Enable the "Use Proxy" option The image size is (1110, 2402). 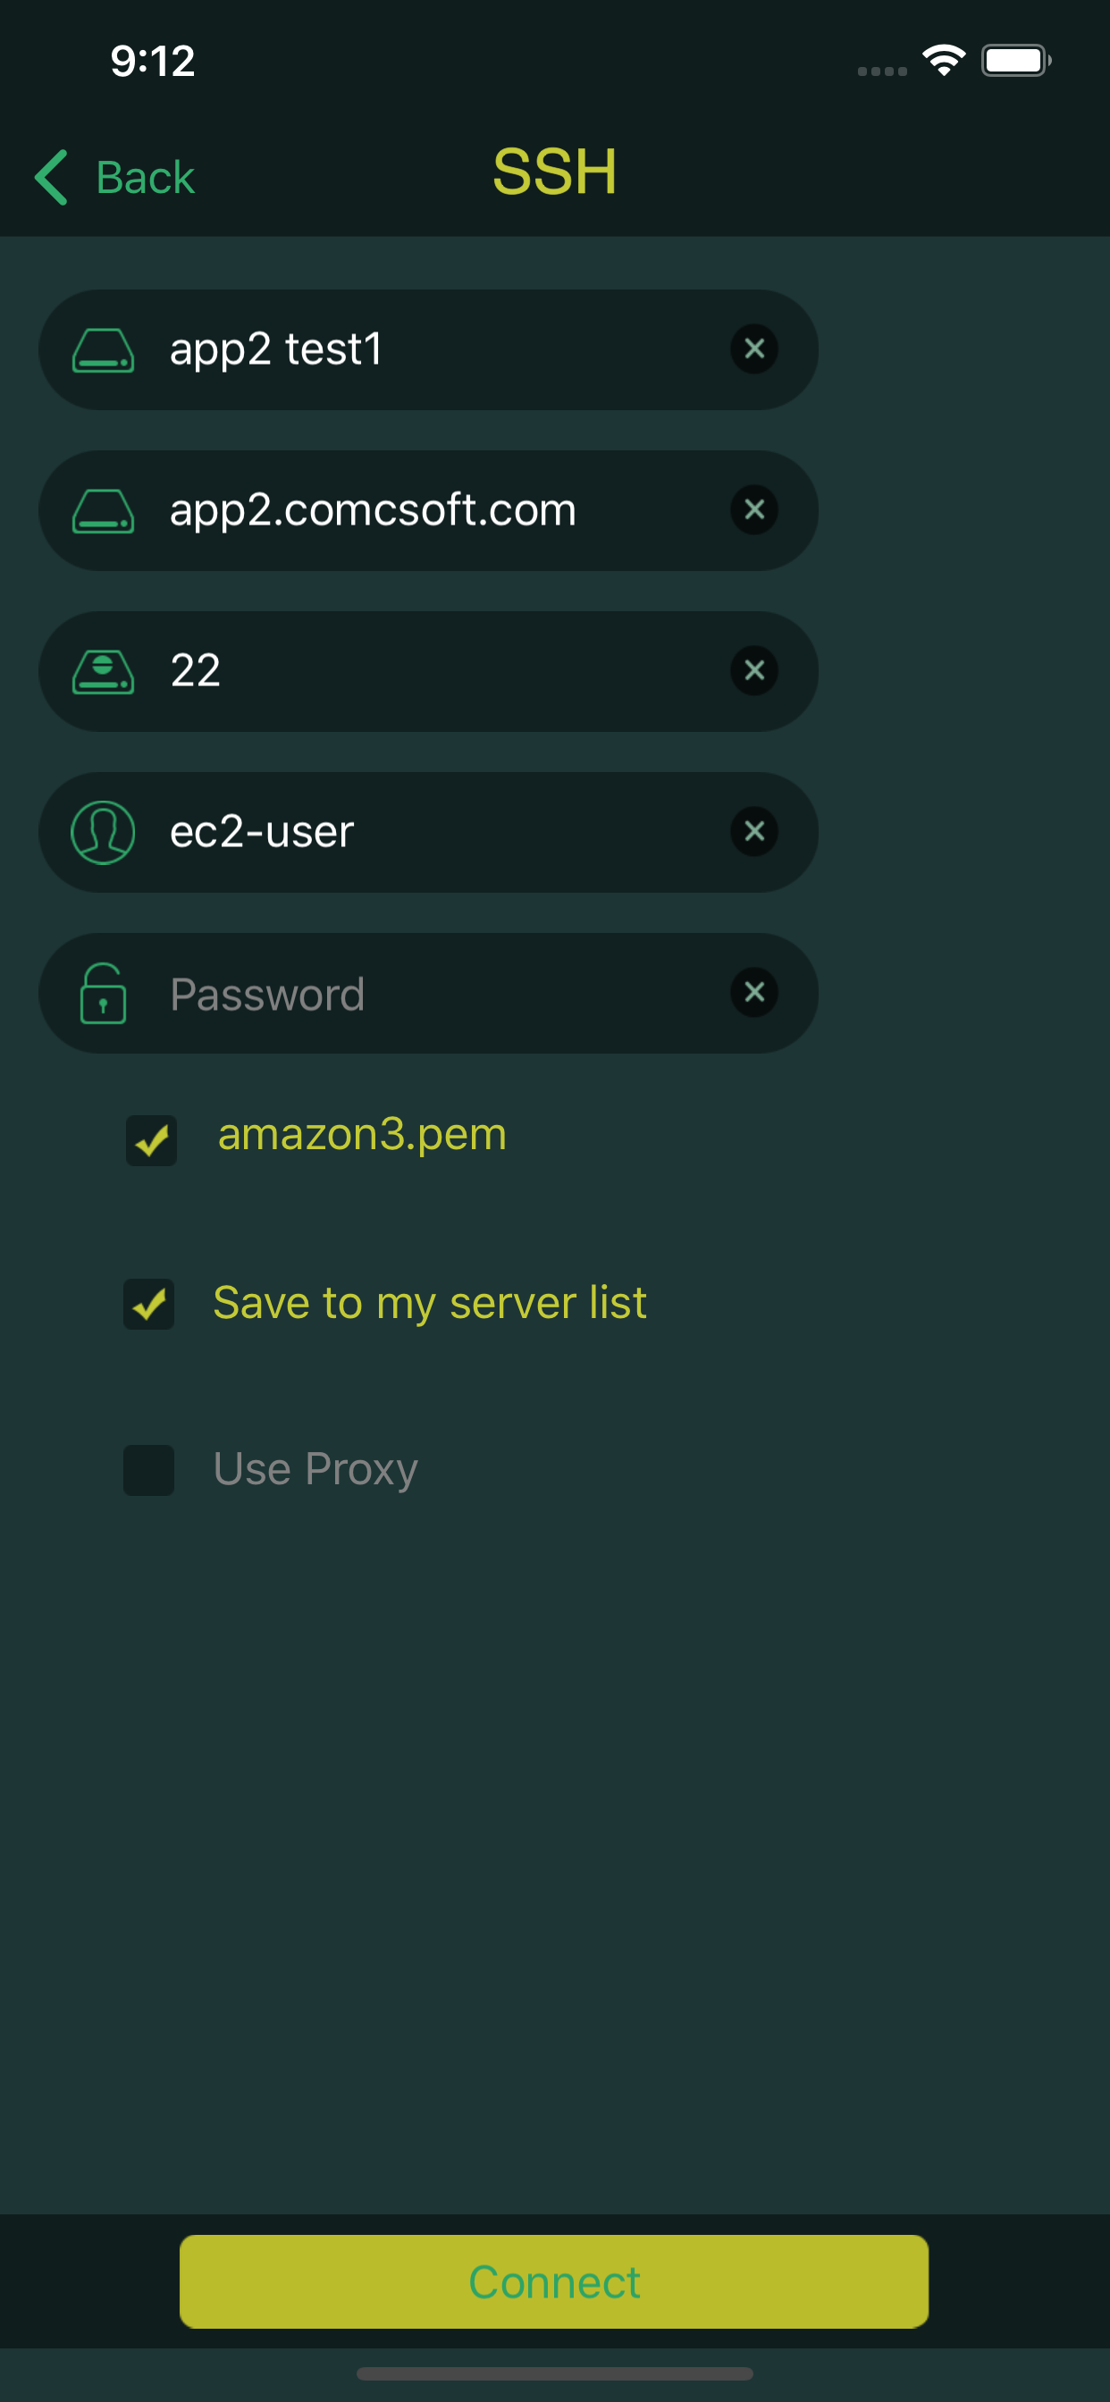[x=149, y=1471]
